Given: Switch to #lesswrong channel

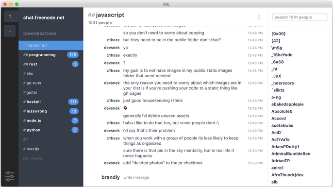Looking at the screenshot, I should coord(51,111).
